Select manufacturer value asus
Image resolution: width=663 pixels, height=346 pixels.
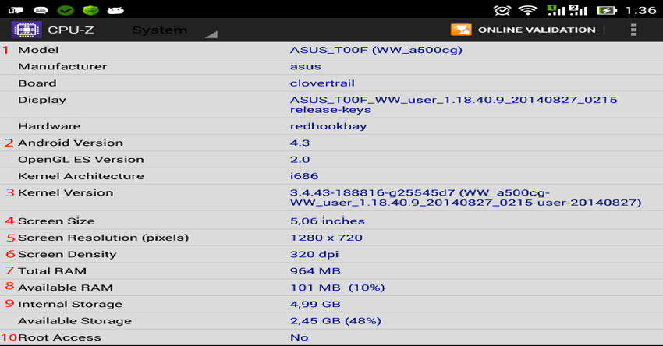(306, 67)
